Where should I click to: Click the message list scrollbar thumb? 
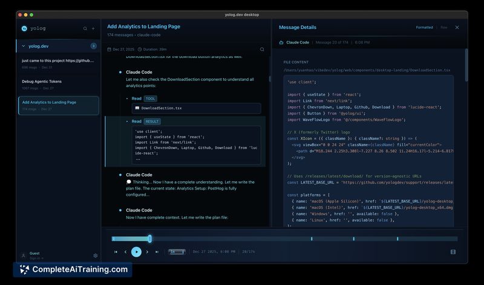point(270,79)
